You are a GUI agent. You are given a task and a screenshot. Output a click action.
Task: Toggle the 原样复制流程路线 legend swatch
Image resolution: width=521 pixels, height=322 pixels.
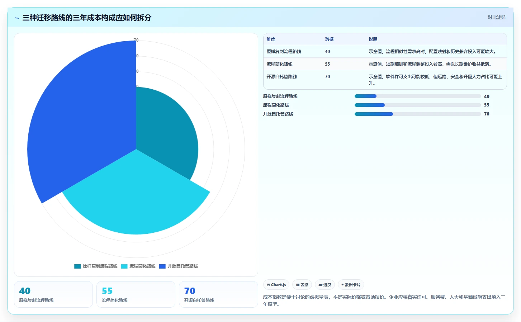tap(77, 266)
